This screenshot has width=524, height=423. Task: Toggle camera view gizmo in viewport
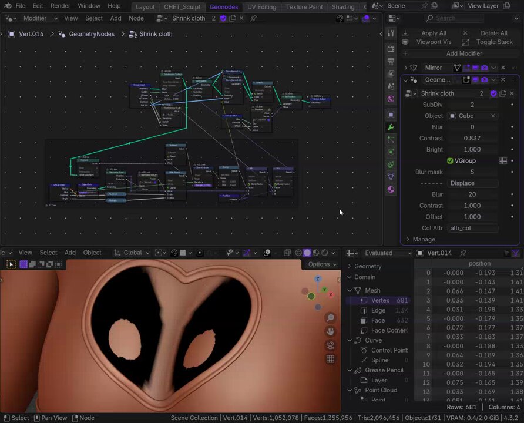[x=330, y=345]
